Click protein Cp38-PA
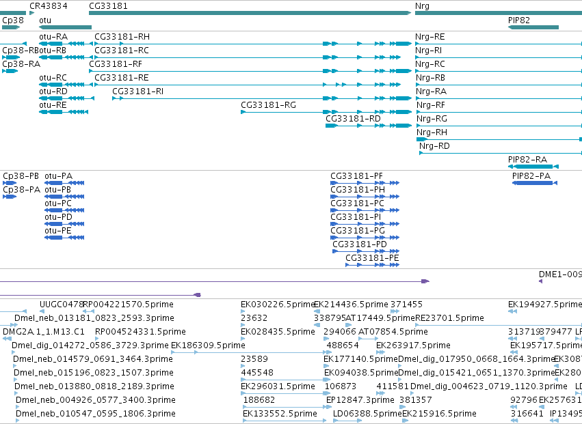Screen dimensions: 582x424 (x=21, y=190)
